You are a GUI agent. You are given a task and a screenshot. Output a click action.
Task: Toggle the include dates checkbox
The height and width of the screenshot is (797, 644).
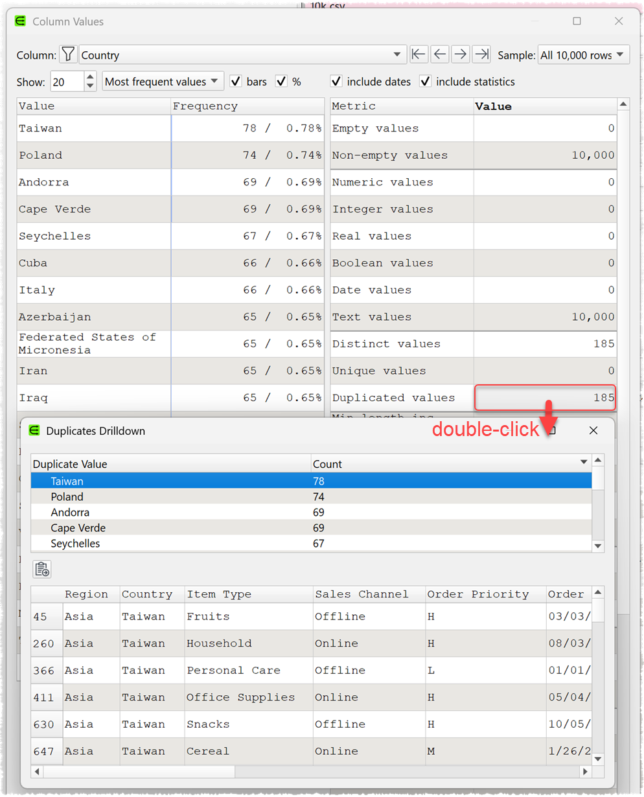(336, 82)
